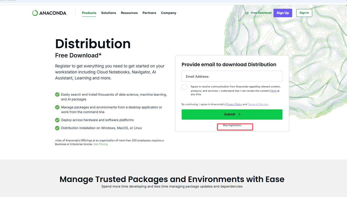This screenshot has height=197, width=347.
Task: Click the 'Spend more time developing' subtitle text
Action: pyautogui.click(x=172, y=187)
